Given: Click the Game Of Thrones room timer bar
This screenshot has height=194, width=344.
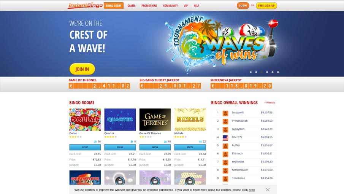Looking at the screenshot, I should (155, 147).
